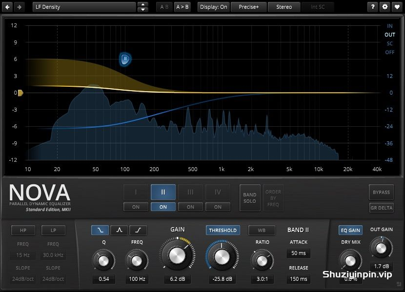Click the resize grip in the corner
The image size is (405, 292).
pyautogui.click(x=399, y=284)
